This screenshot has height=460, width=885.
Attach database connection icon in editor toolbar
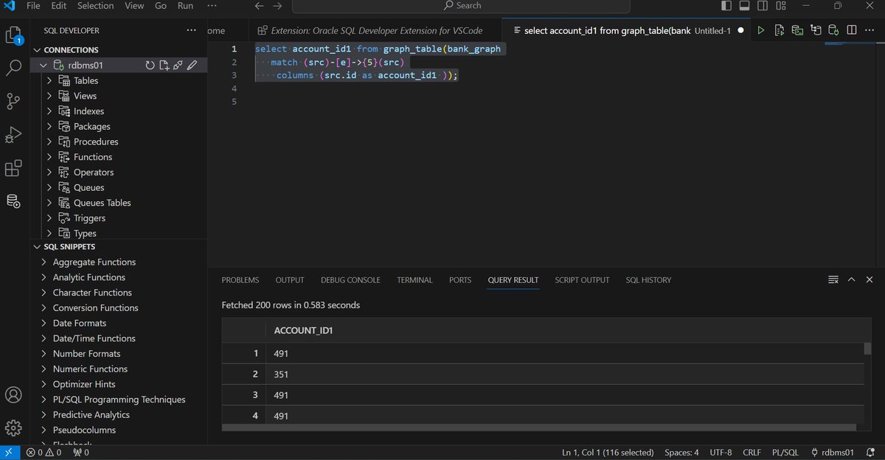833,30
